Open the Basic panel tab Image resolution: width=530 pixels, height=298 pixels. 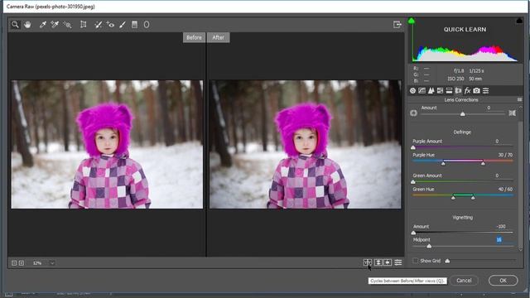pos(412,90)
